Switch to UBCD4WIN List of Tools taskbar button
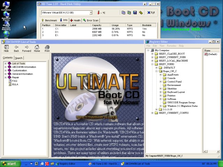This screenshot has width=223, height=167. [x=136, y=164]
